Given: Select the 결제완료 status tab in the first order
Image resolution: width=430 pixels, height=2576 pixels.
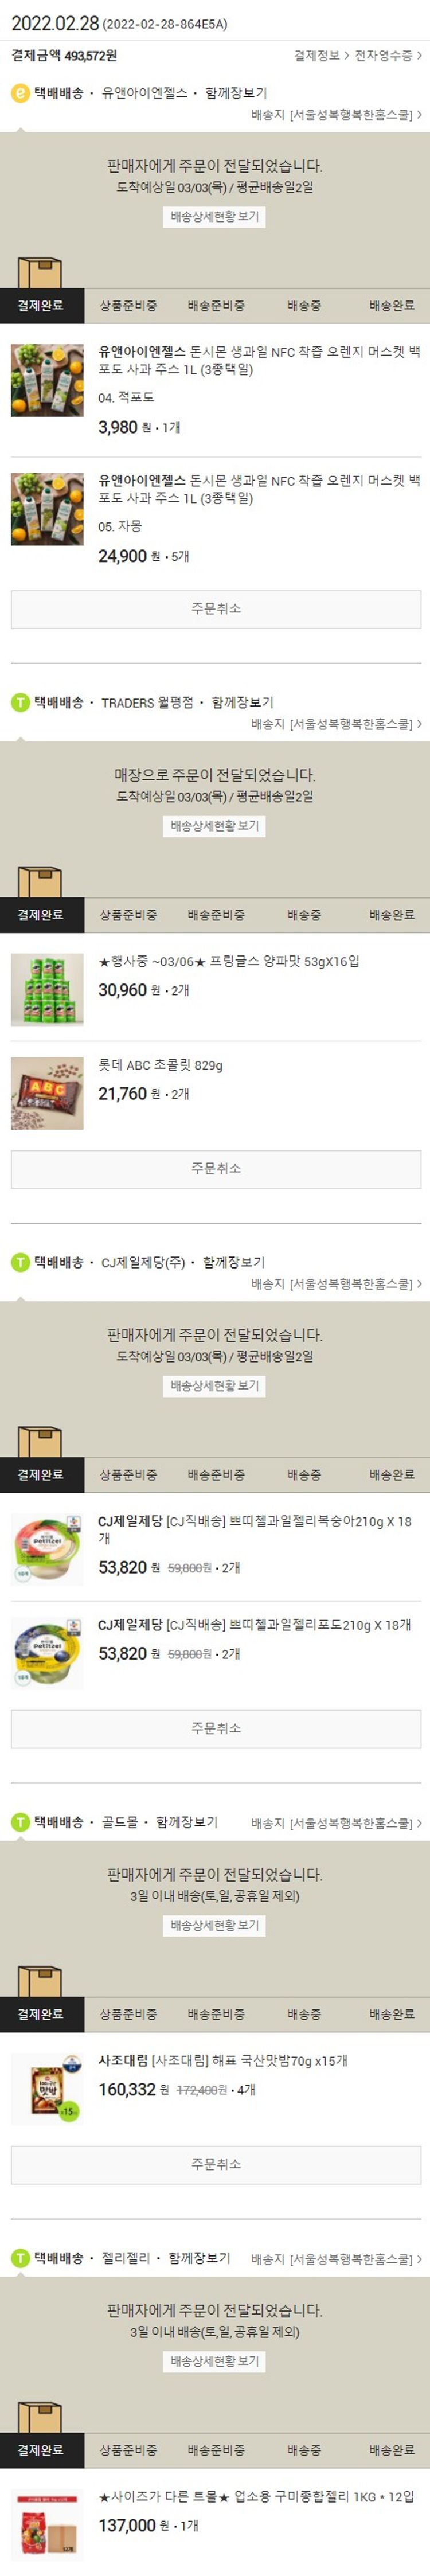Looking at the screenshot, I should coord(41,306).
